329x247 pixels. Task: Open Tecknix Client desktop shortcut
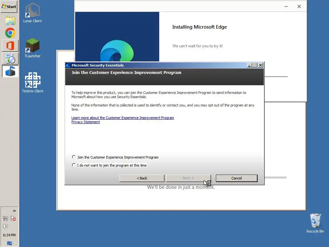32,82
